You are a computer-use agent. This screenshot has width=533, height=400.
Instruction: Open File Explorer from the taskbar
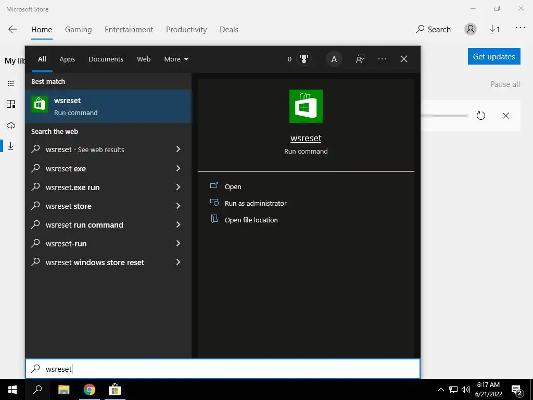click(x=64, y=390)
